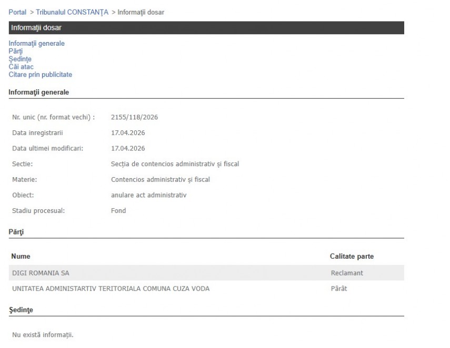450x348 pixels.
Task: Click the Data inregistrarii date value
Action: pos(128,132)
